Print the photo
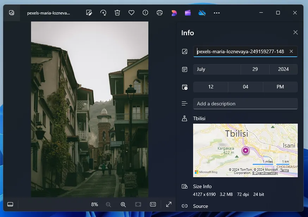This screenshot has height=217, width=308. (159, 13)
